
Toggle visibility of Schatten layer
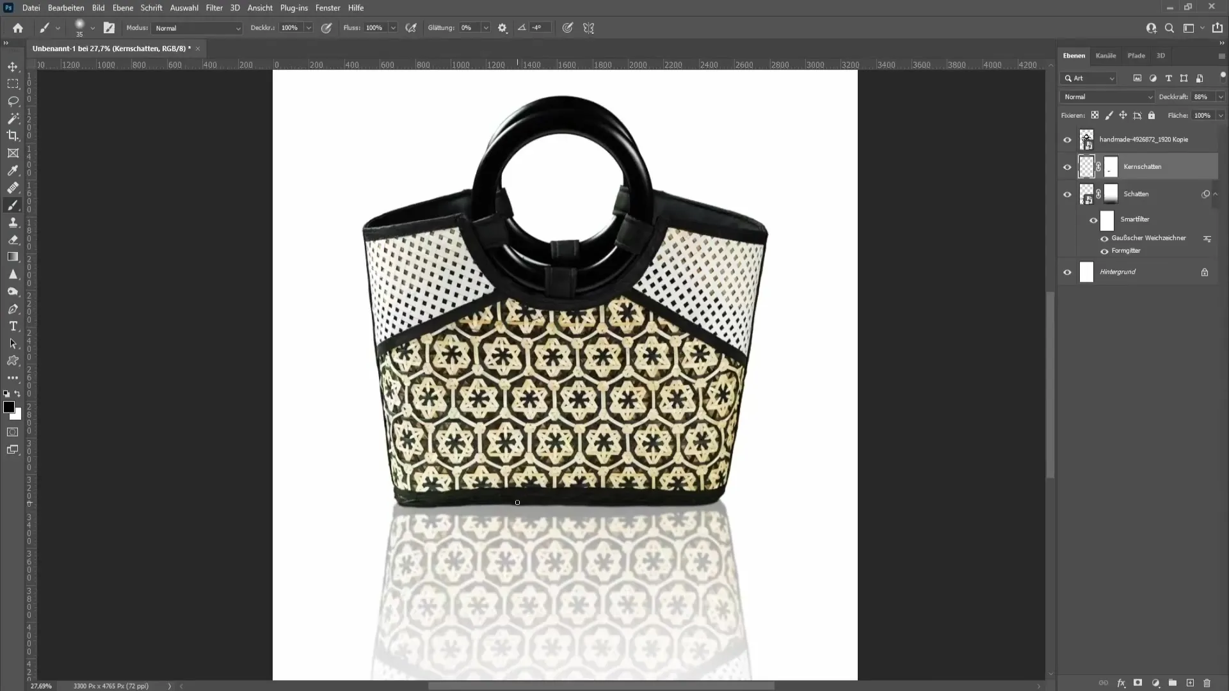[1068, 193]
